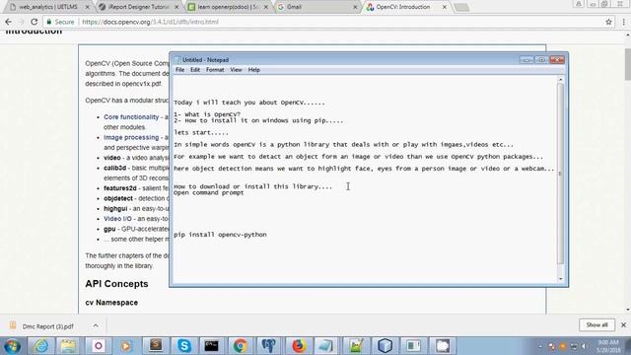Click the Notepad vertical scrollbar thumb
The width and height of the screenshot is (631, 355).
(560, 174)
